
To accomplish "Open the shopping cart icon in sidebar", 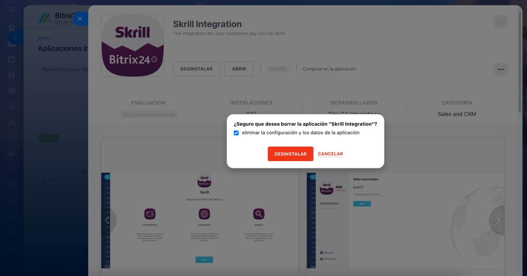I will coord(12,28).
